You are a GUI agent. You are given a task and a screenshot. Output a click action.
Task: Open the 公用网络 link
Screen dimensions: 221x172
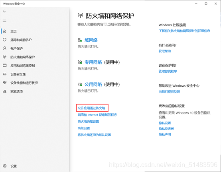click(93, 84)
